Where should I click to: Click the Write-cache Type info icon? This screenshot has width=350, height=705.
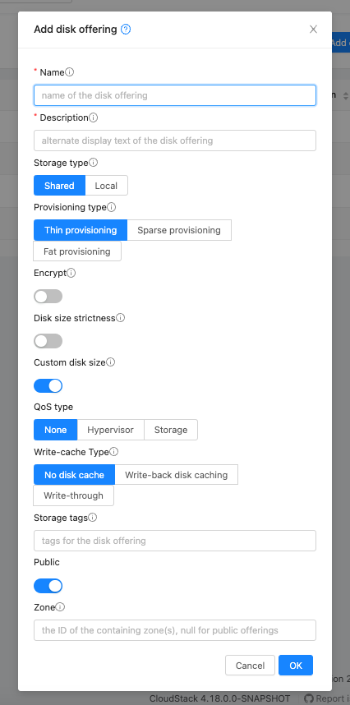[x=114, y=451]
